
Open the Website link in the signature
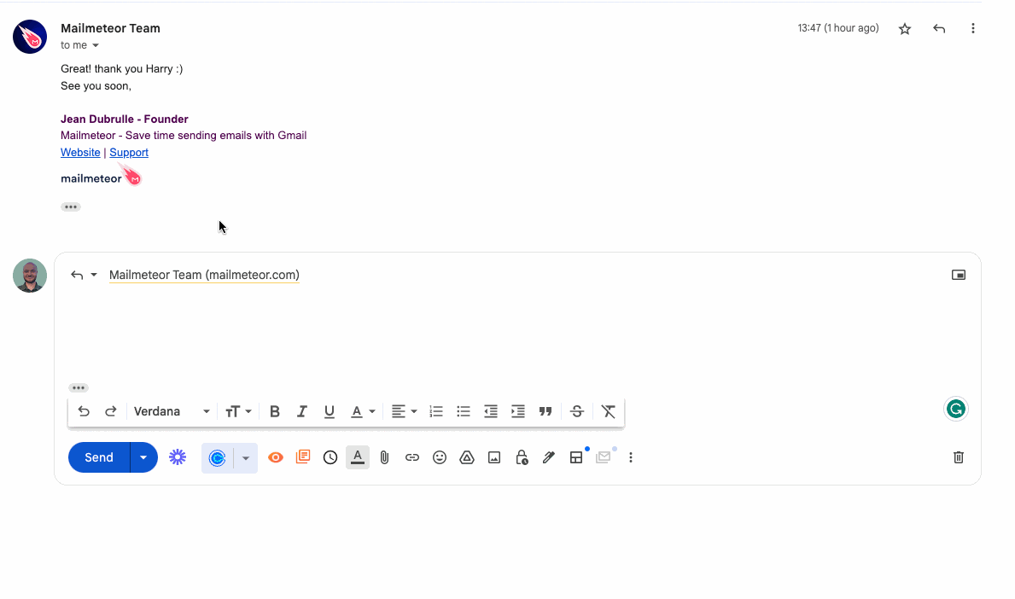(x=80, y=152)
